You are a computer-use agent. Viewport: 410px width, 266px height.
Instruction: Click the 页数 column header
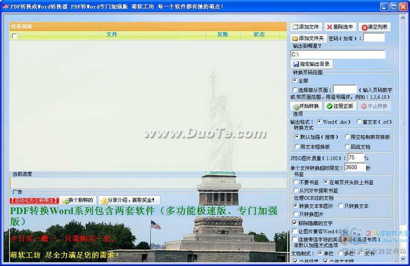point(223,34)
